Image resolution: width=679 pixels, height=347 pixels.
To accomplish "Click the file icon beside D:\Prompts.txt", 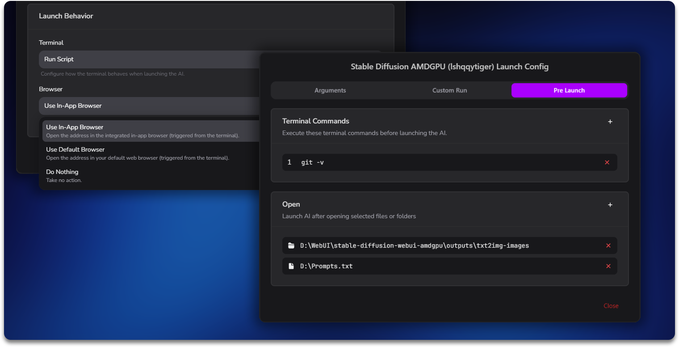I will point(291,266).
